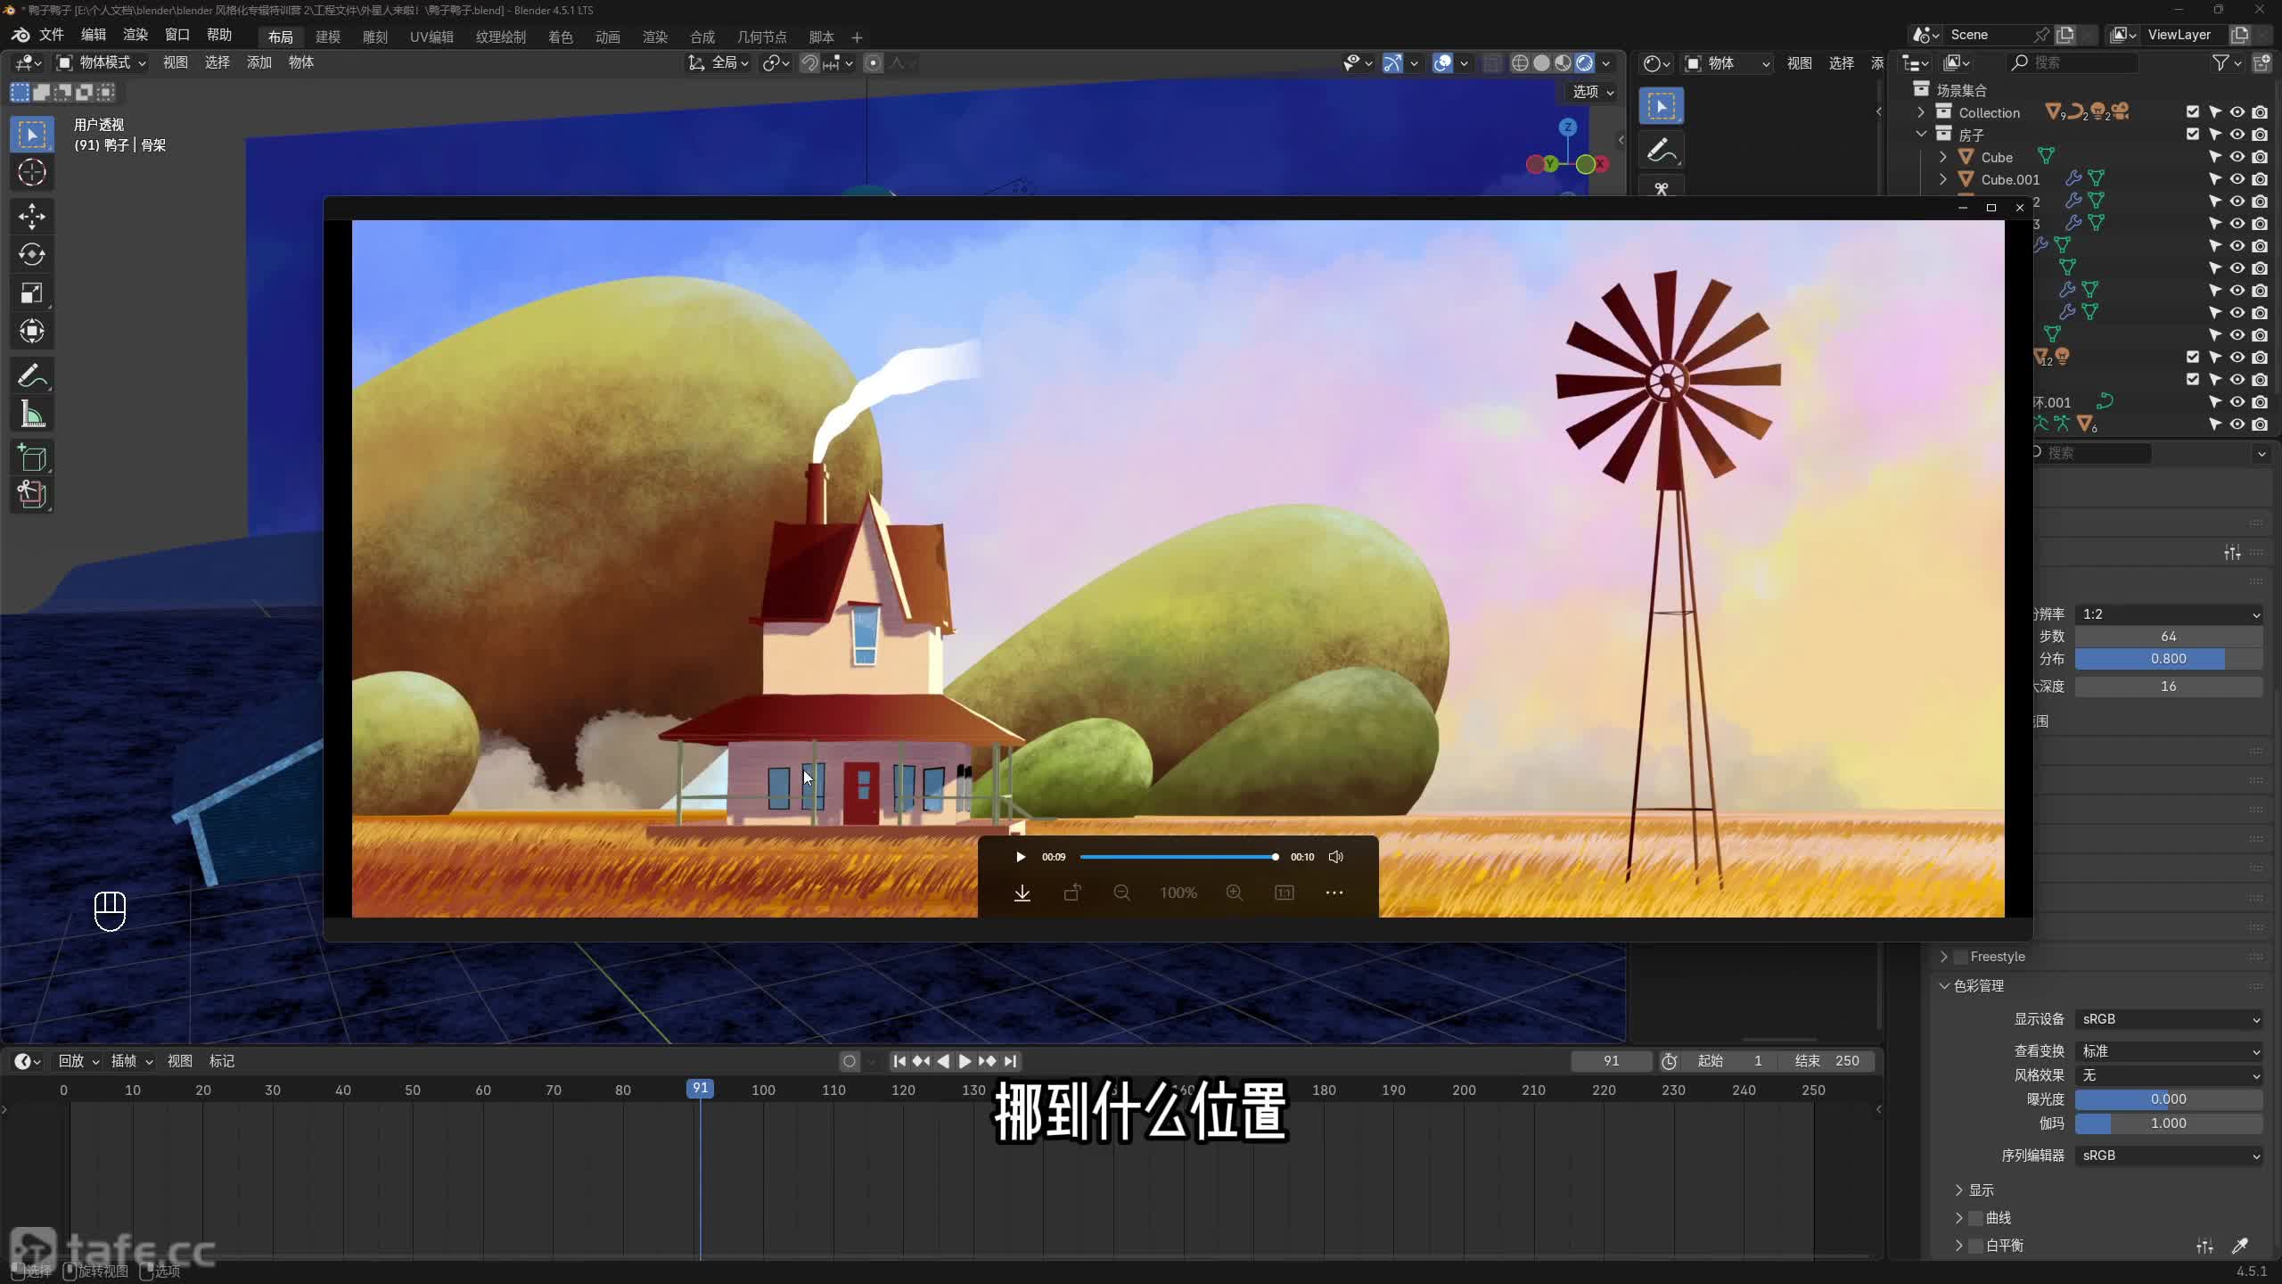This screenshot has height=1284, width=2282.
Task: Open the 选项 button in viewport
Action: [x=1593, y=92]
